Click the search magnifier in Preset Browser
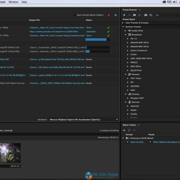Viewport: 180px width, 180px height. pos(157,15)
